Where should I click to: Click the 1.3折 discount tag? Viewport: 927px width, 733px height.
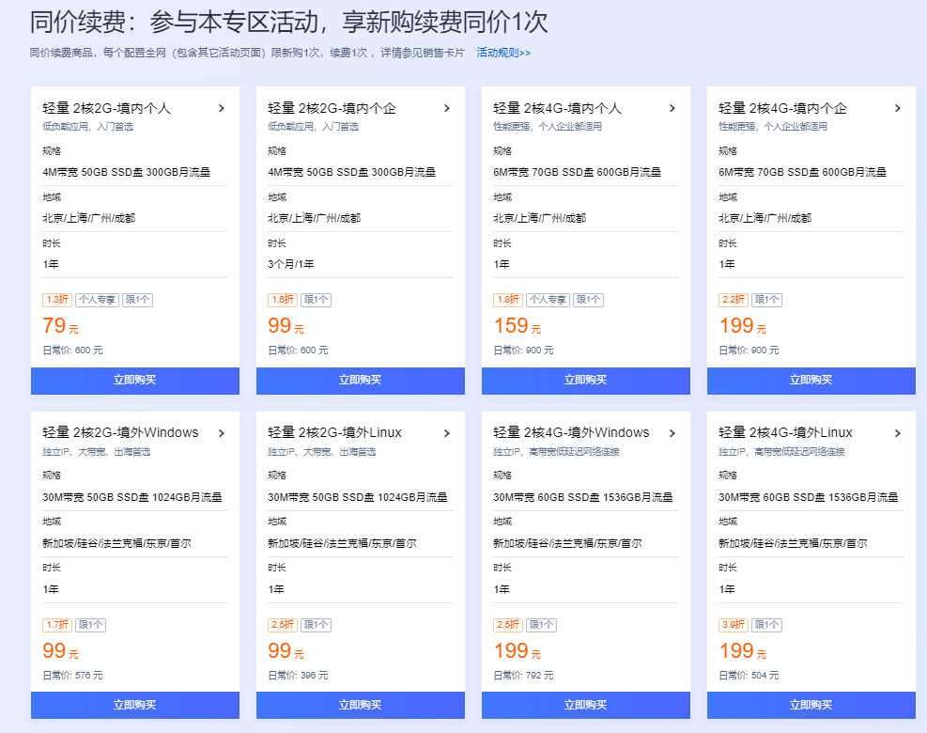pyautogui.click(x=57, y=300)
